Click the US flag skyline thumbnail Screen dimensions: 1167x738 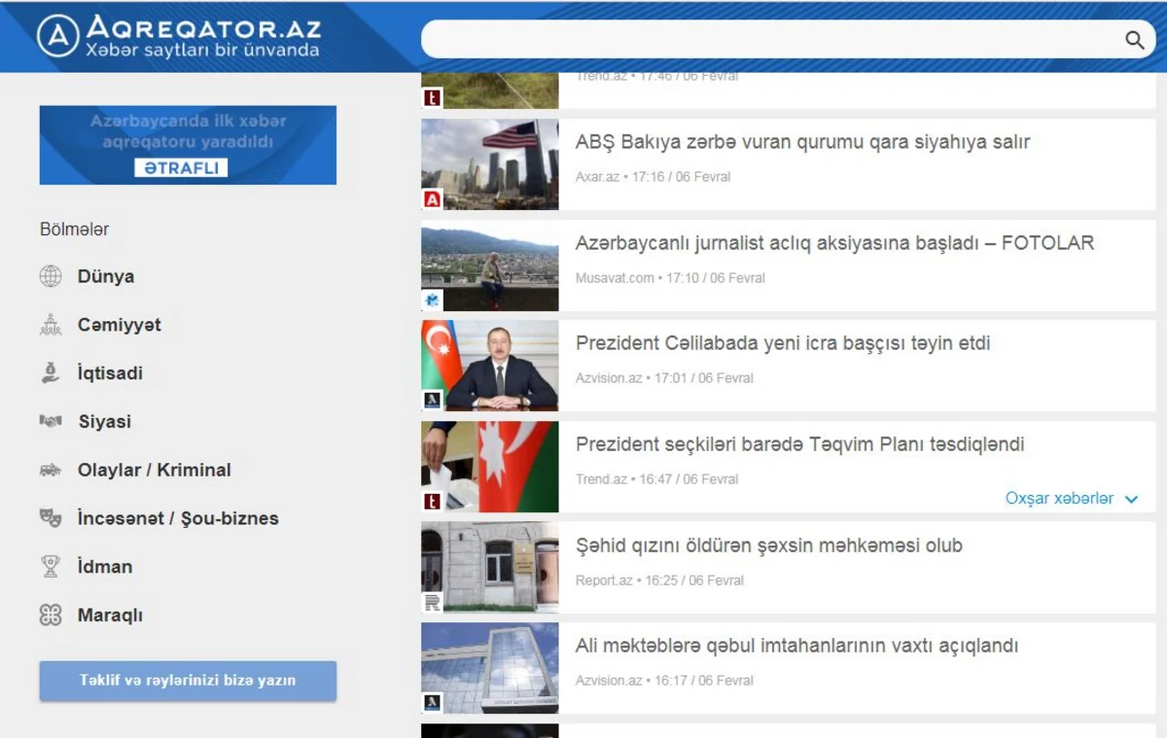[490, 164]
